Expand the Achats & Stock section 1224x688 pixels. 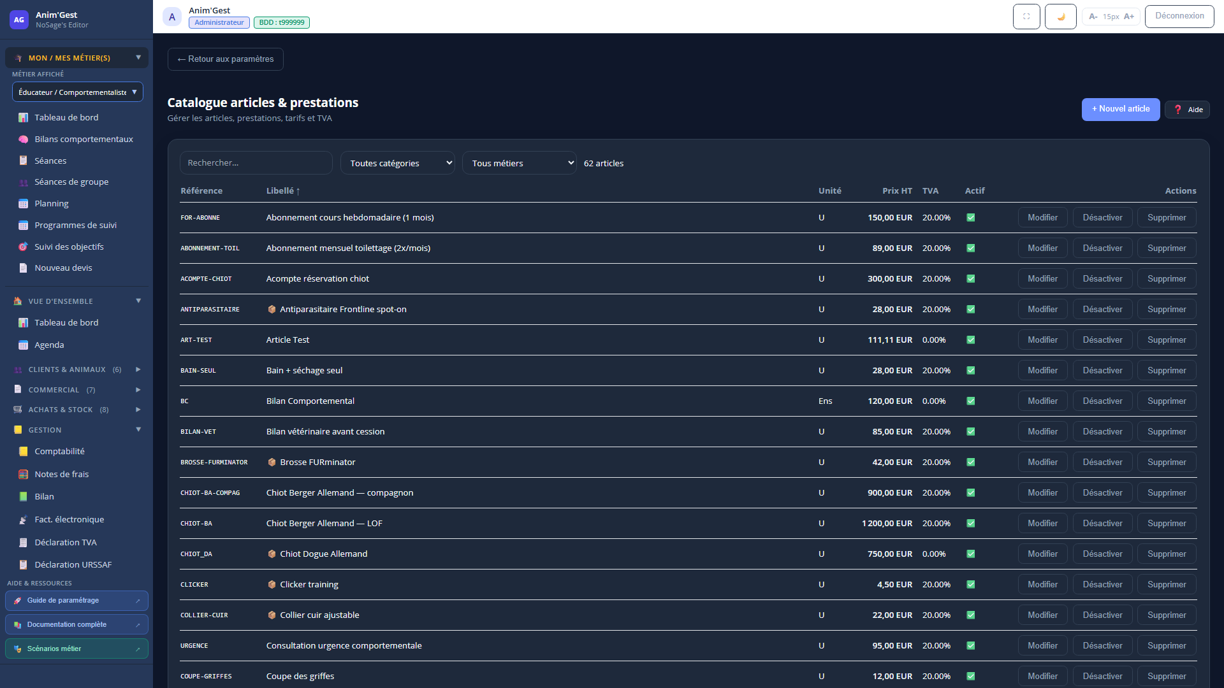pos(76,410)
